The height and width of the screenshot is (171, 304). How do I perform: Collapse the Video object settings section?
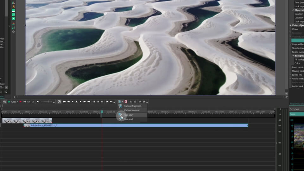click(290, 25)
